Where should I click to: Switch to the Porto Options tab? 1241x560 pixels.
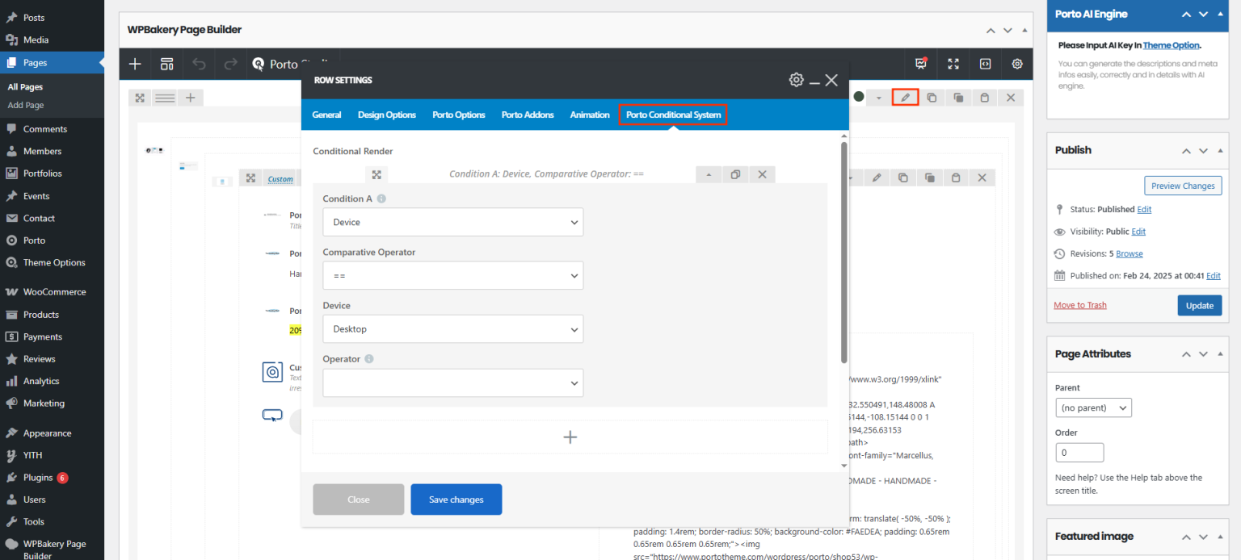tap(459, 115)
